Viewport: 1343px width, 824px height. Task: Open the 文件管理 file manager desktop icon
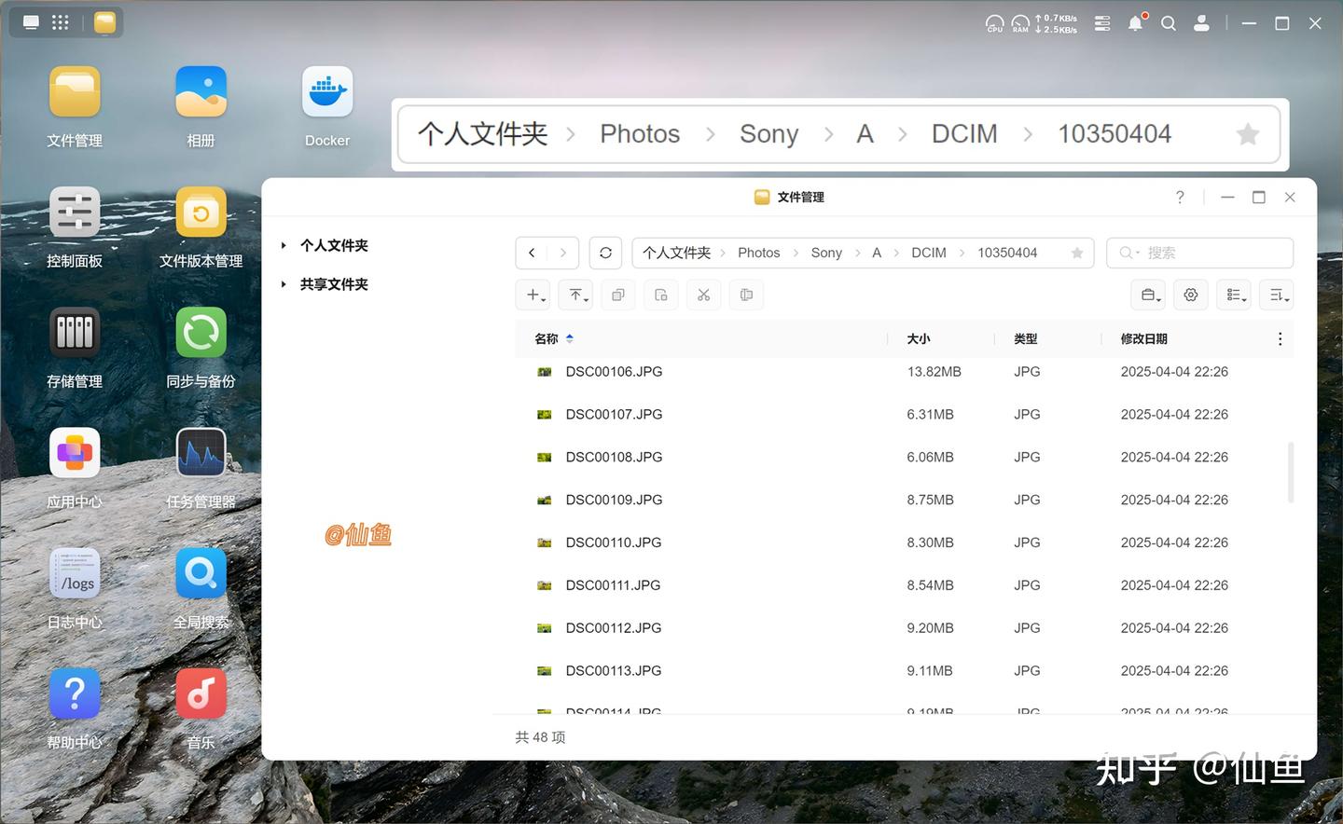75,104
